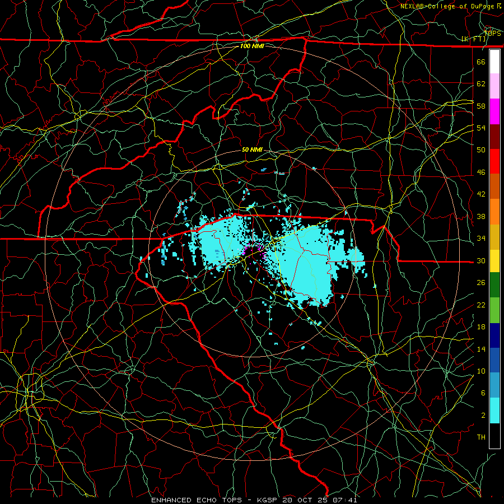The height and width of the screenshot is (504, 504).
Task: Click the legend value '38'
Action: pos(481,216)
